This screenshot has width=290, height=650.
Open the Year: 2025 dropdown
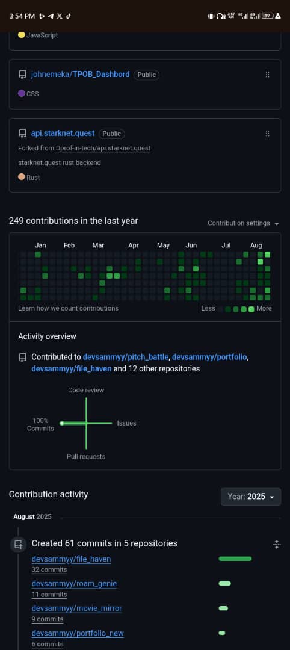pos(251,496)
